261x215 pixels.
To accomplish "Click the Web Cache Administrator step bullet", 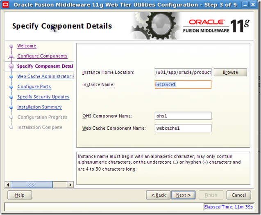I will pos(11,76).
